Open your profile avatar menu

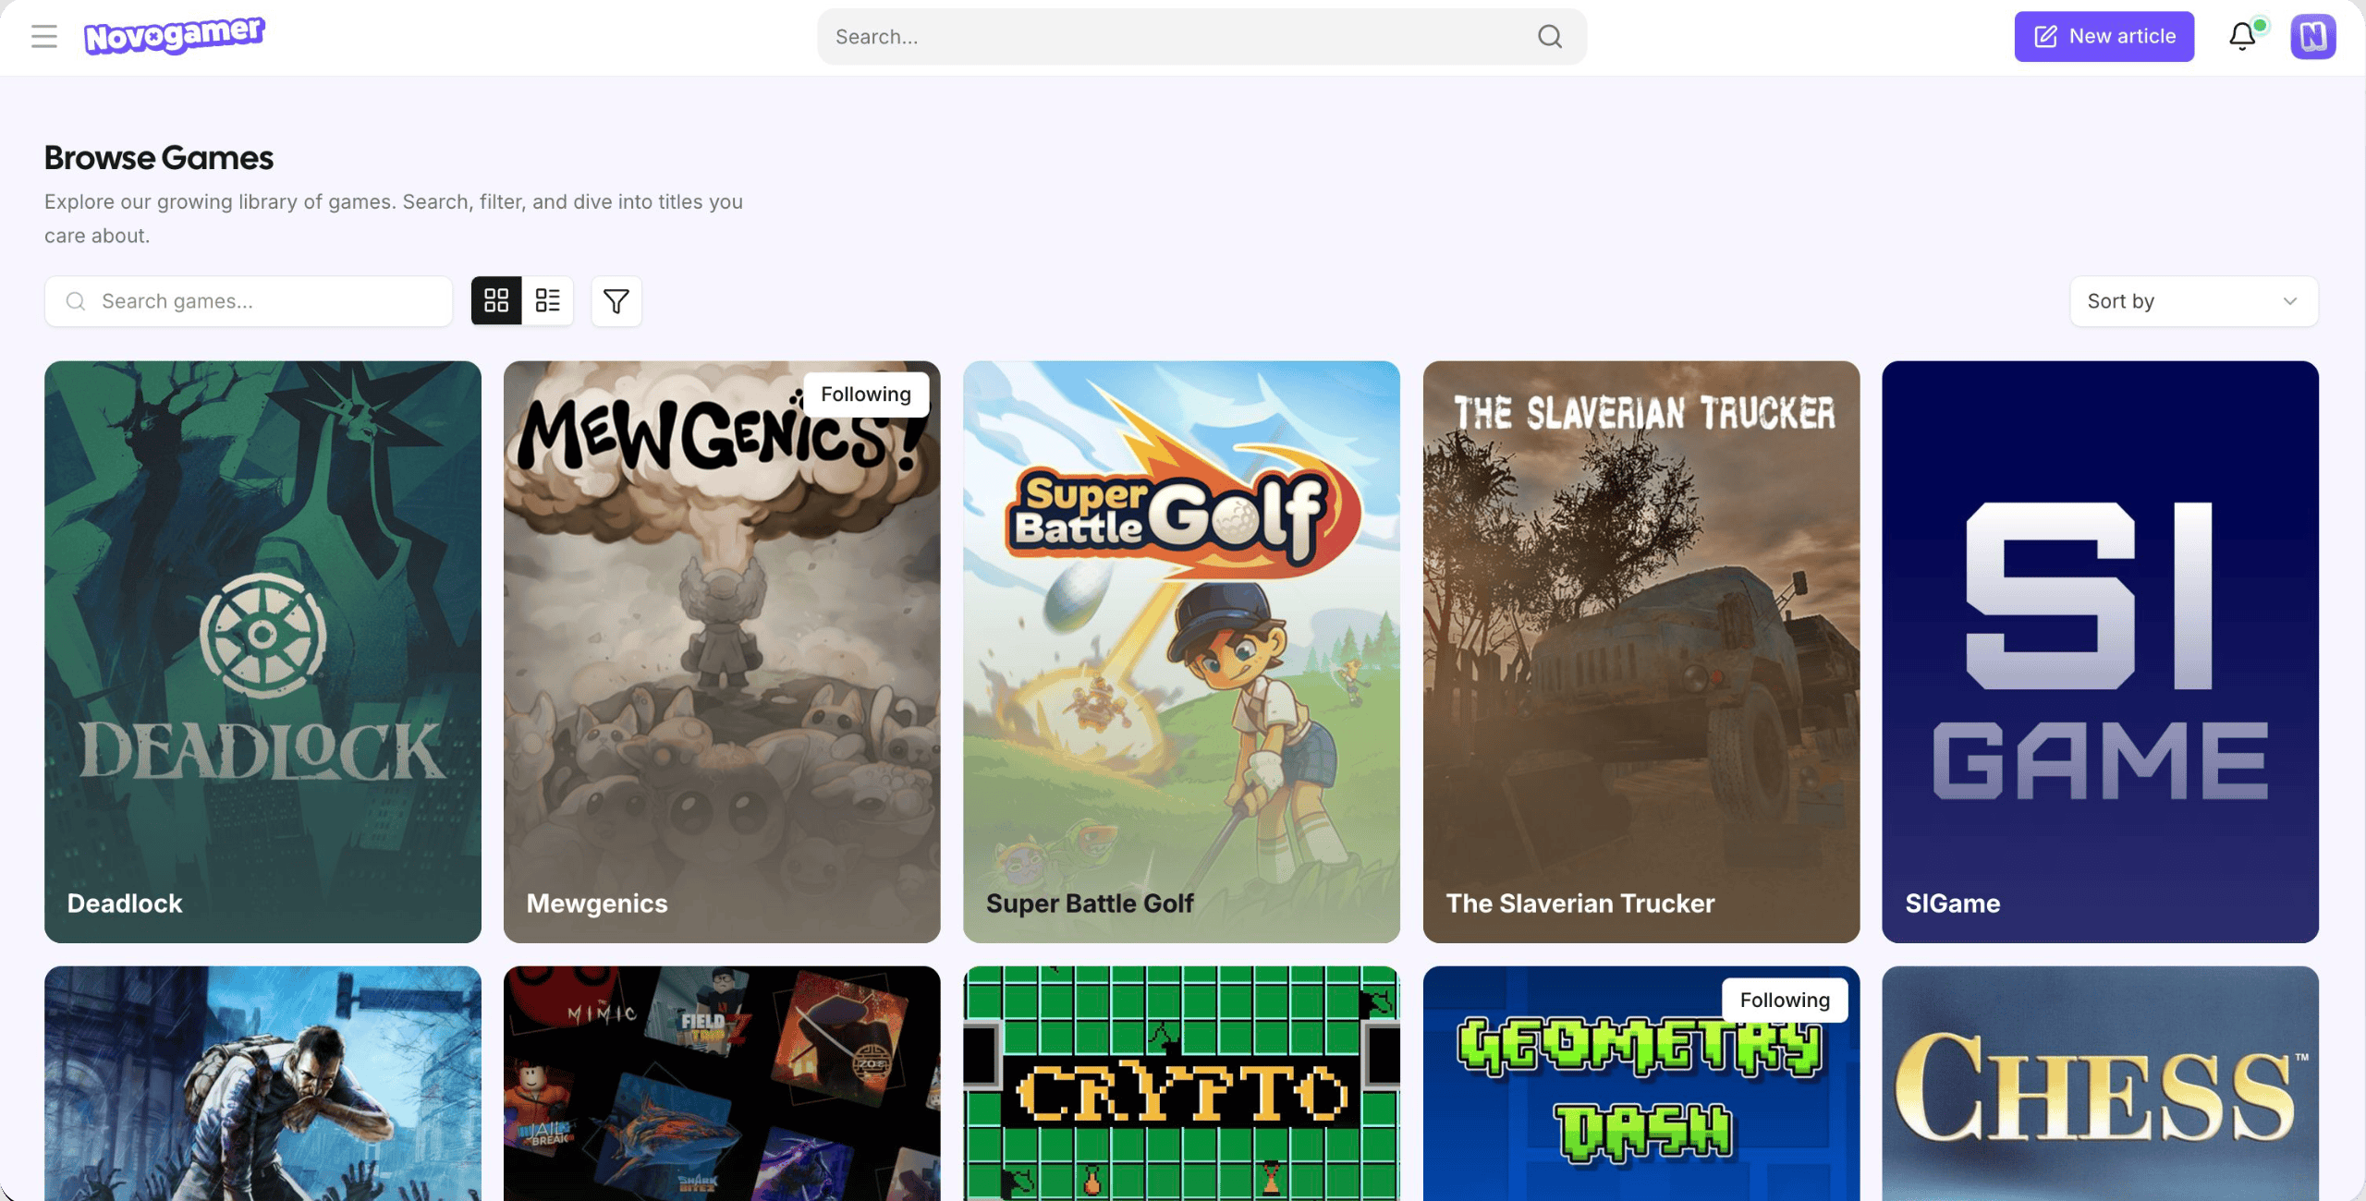coord(2313,36)
